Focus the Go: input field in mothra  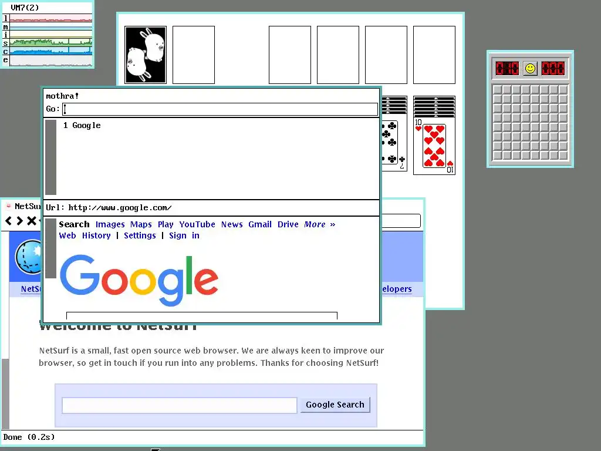(220, 109)
